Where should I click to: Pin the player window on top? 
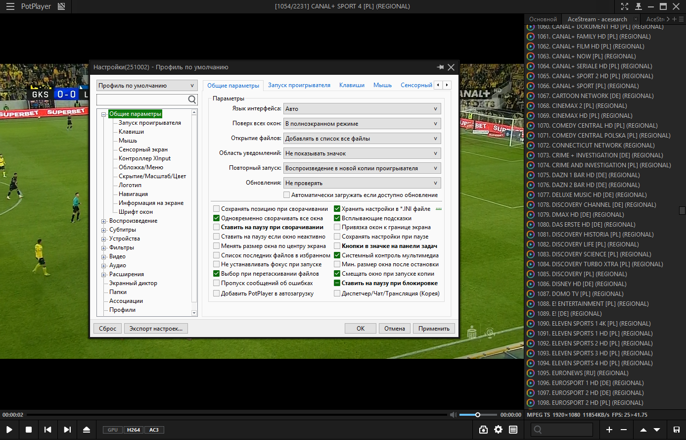(639, 6)
